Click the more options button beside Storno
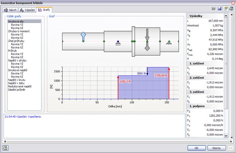This screenshot has width=236, height=153. (x=231, y=148)
